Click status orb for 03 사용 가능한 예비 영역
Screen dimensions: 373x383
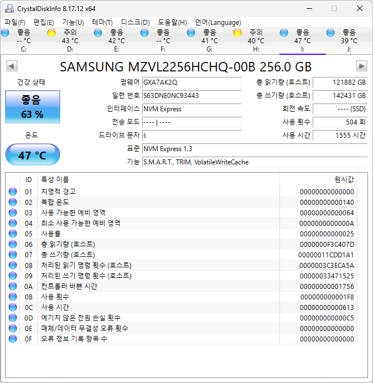click(13, 213)
